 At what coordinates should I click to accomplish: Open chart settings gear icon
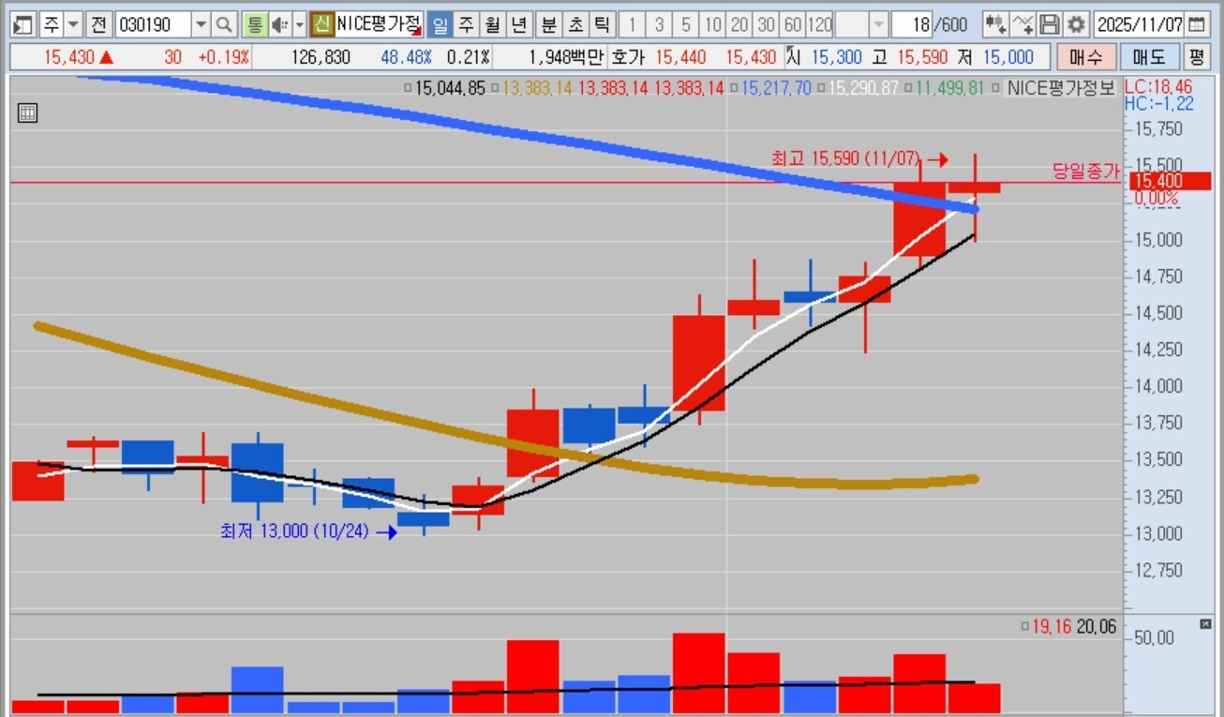coord(1076,24)
